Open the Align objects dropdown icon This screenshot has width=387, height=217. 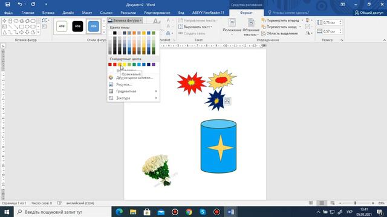click(308, 20)
